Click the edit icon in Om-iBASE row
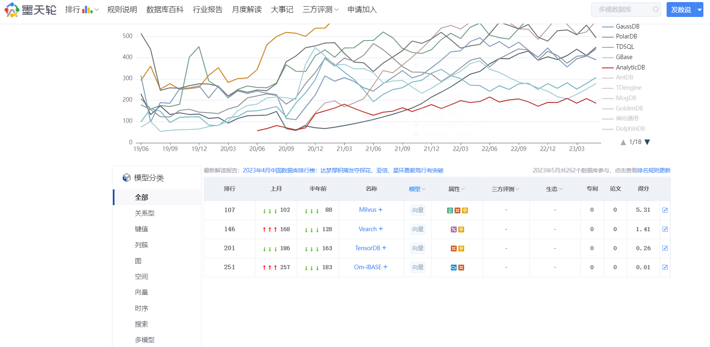710x347 pixels. tap(665, 267)
